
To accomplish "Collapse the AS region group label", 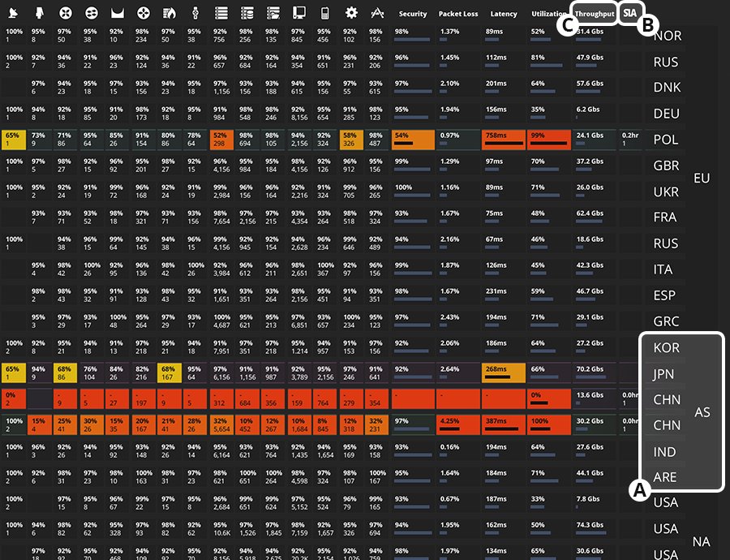I will (x=702, y=412).
